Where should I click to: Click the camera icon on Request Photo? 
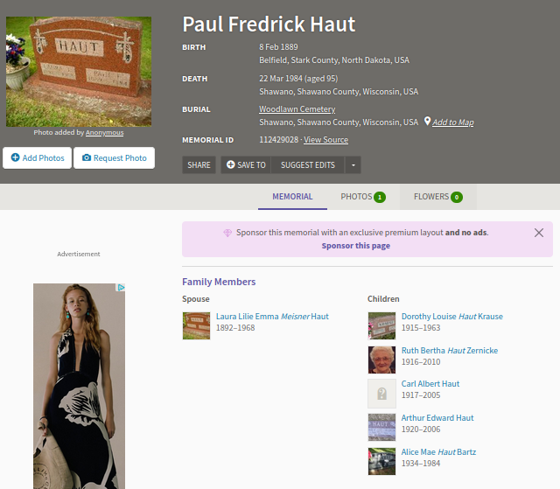pos(87,157)
